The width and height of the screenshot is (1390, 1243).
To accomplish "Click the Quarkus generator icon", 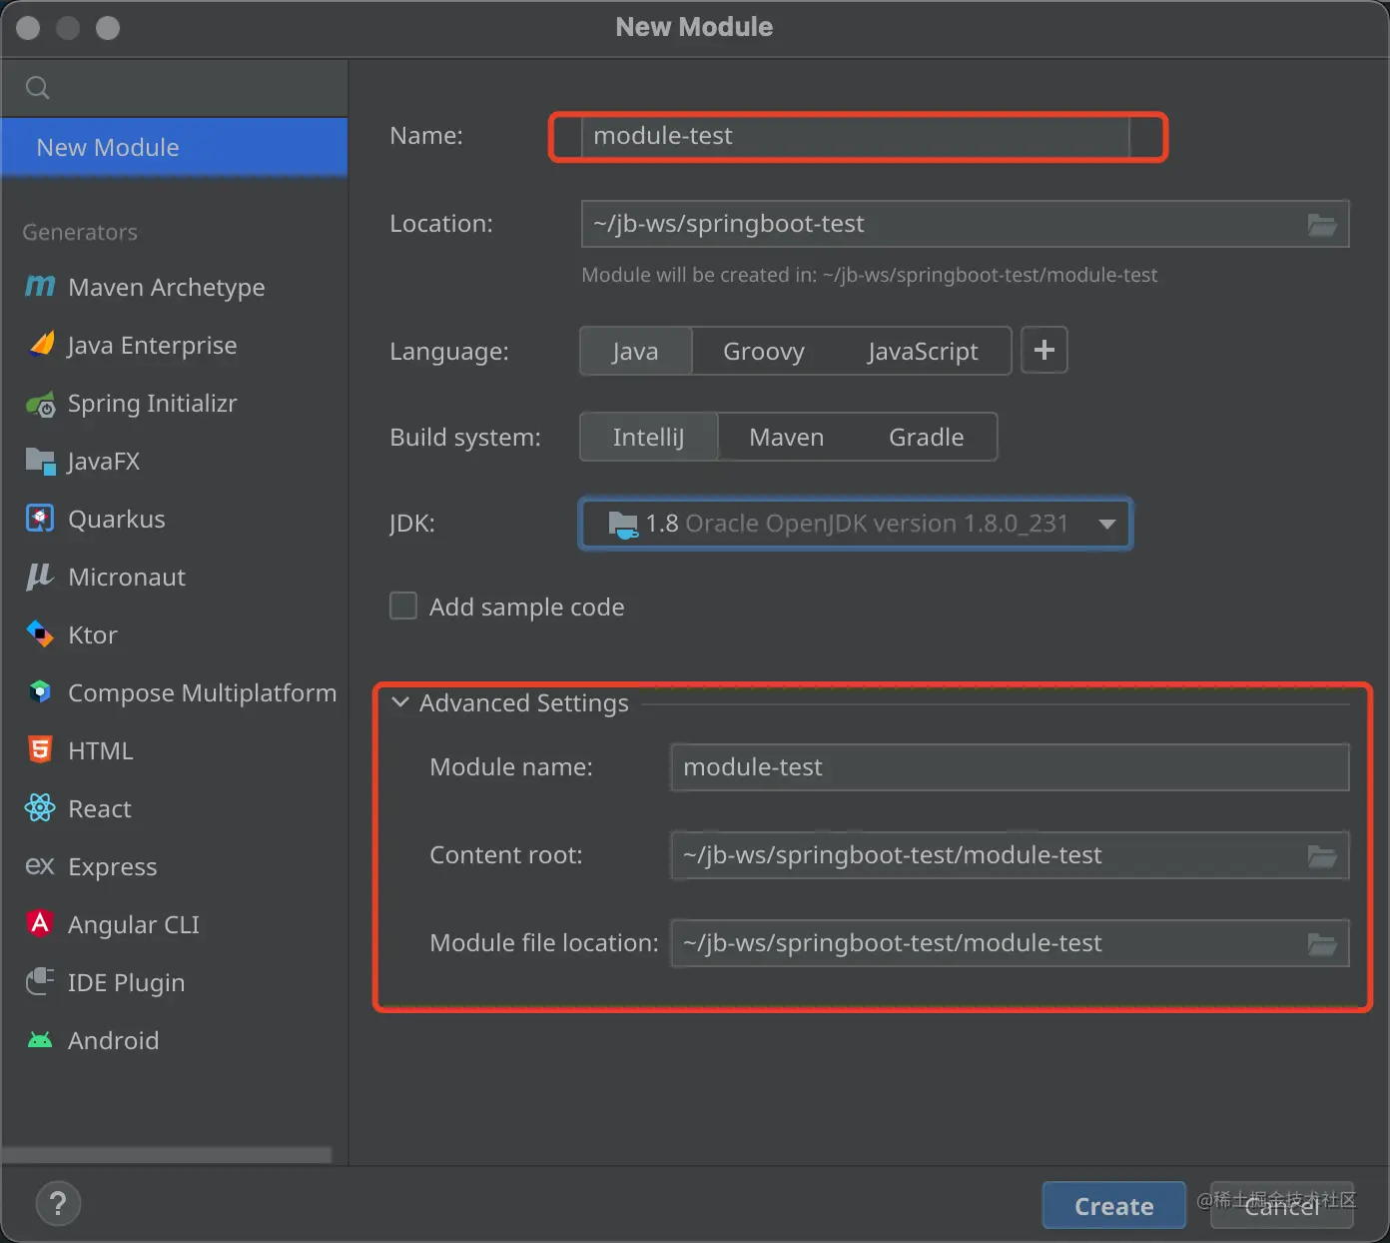I will click(x=40, y=519).
